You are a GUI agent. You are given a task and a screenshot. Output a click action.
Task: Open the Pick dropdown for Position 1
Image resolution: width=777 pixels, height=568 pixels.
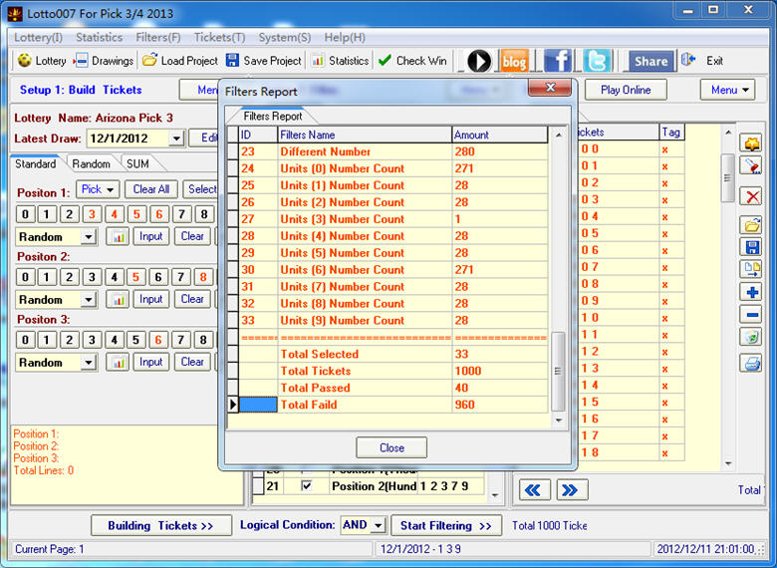pos(98,189)
